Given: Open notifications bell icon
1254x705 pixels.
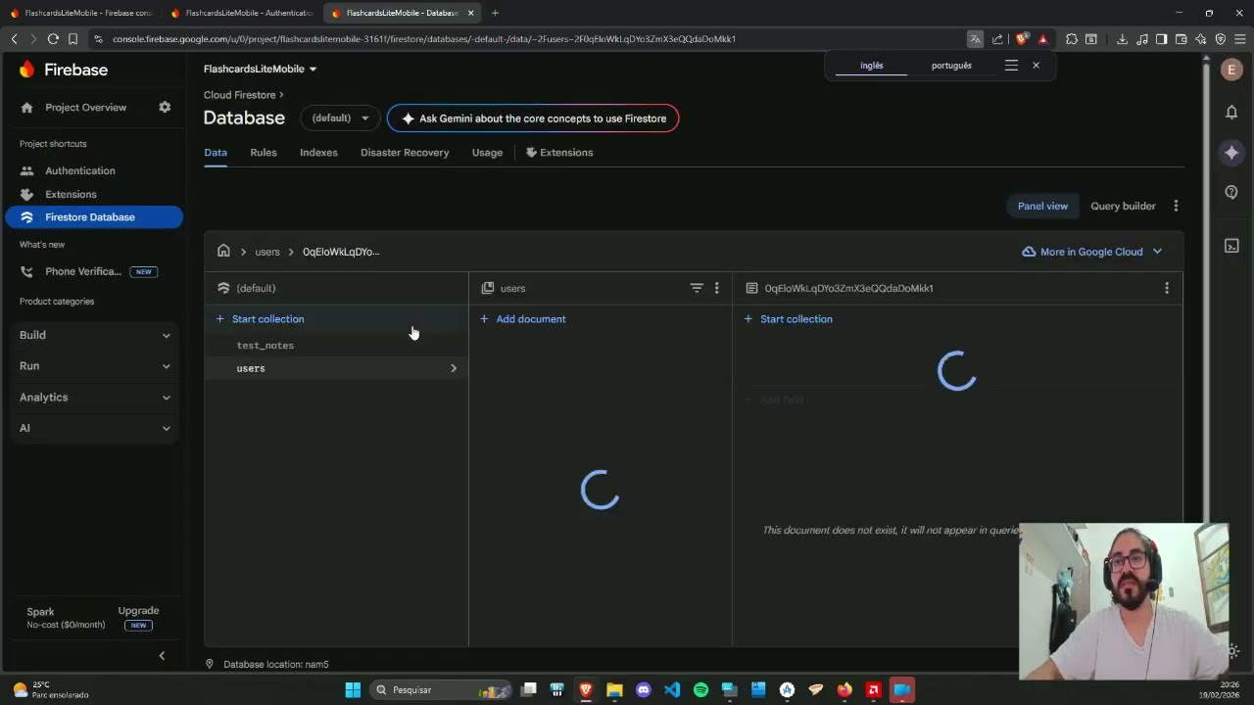Looking at the screenshot, I should [x=1231, y=112].
